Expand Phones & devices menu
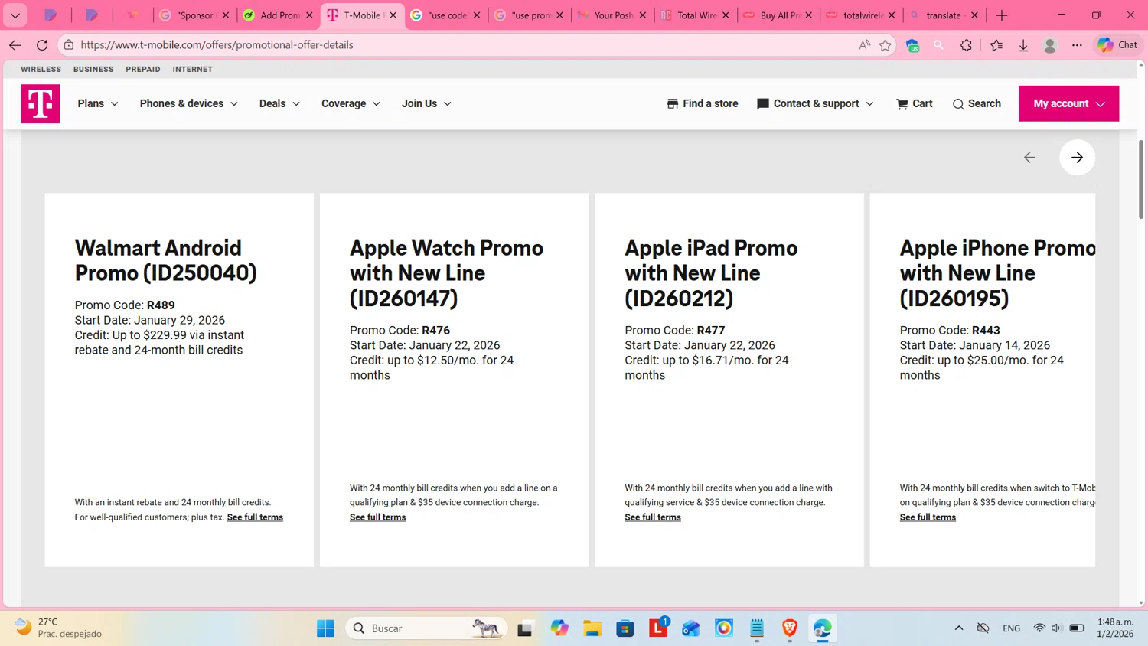 tap(189, 103)
